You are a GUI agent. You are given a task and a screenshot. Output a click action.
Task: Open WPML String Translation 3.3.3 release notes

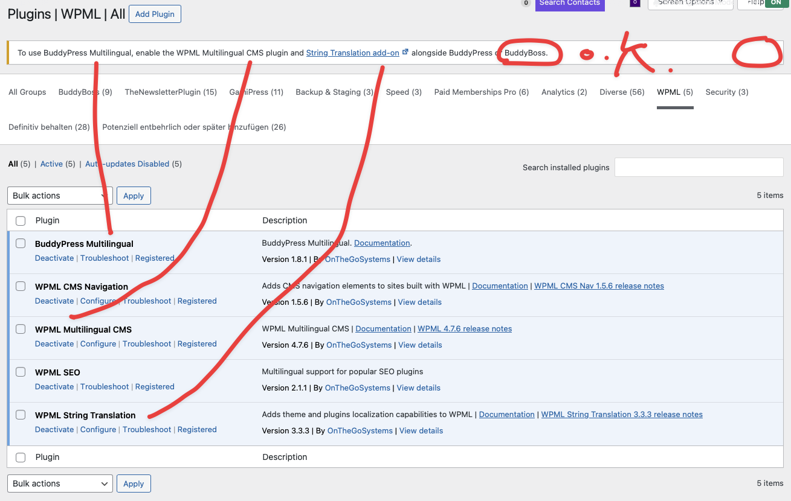[x=622, y=414]
